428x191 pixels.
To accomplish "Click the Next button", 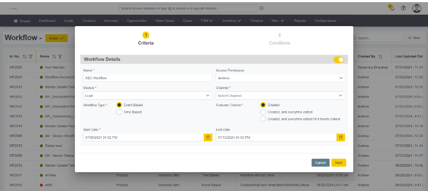I will tap(339, 163).
